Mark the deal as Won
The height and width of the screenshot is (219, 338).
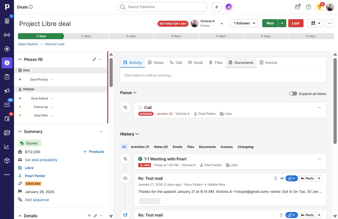tap(270, 23)
